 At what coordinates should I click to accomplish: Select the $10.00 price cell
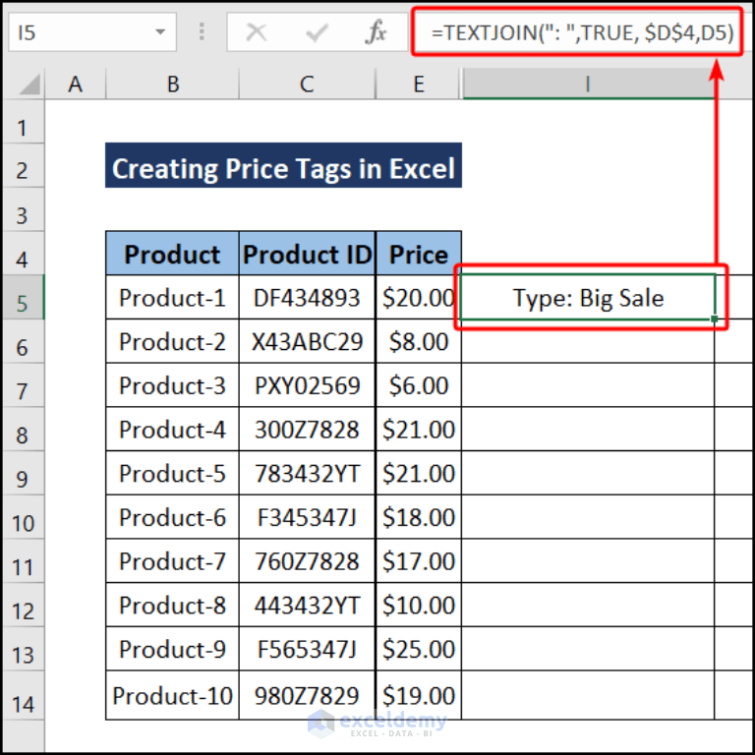click(419, 605)
